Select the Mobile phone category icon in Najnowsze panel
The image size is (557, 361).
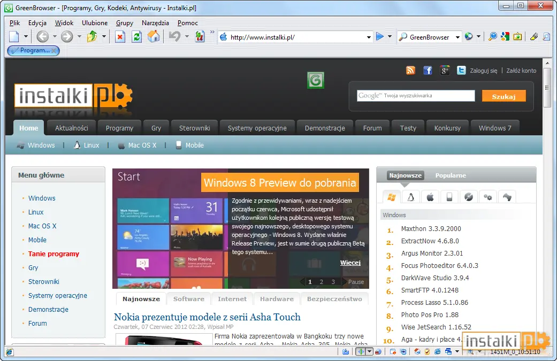[x=449, y=197]
